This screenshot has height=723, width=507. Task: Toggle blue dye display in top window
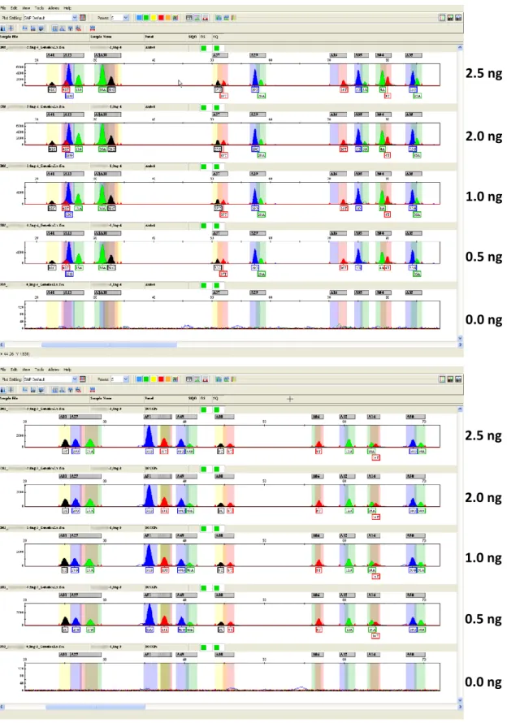point(139,18)
